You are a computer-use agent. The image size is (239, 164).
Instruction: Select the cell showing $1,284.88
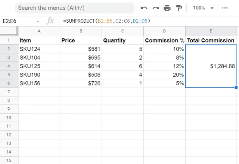click(x=211, y=66)
